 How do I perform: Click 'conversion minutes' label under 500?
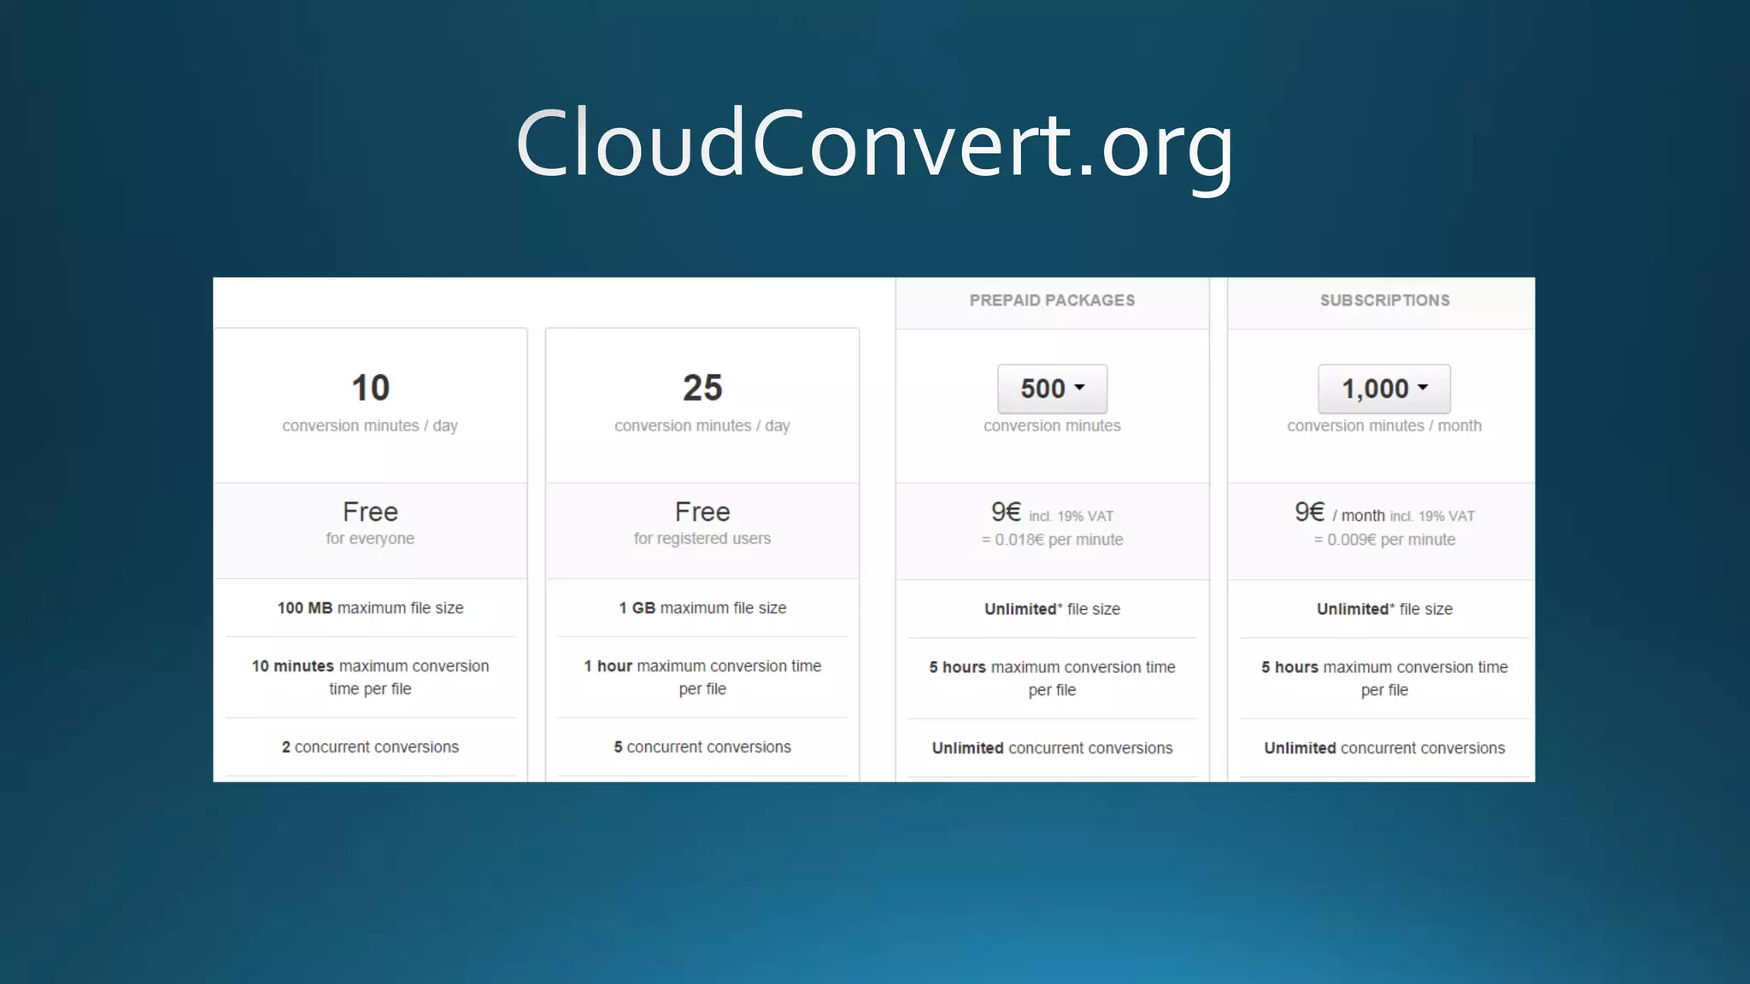1052,425
